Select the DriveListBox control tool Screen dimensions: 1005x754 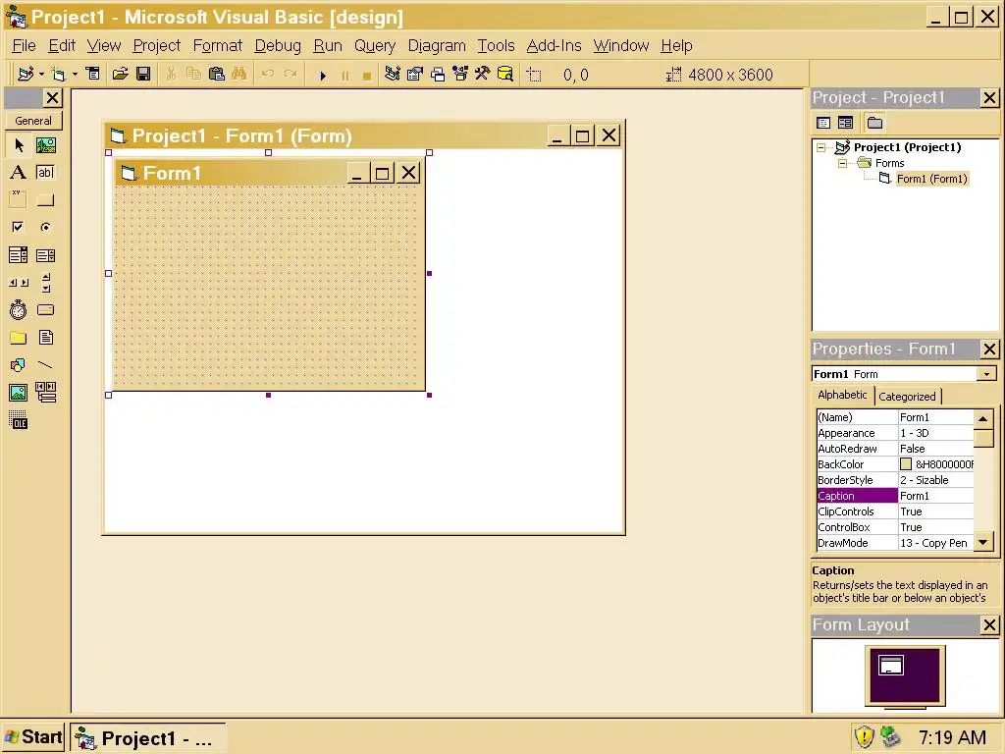[45, 309]
